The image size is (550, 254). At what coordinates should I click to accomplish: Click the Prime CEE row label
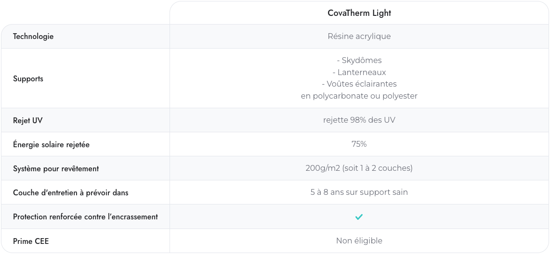pos(31,241)
